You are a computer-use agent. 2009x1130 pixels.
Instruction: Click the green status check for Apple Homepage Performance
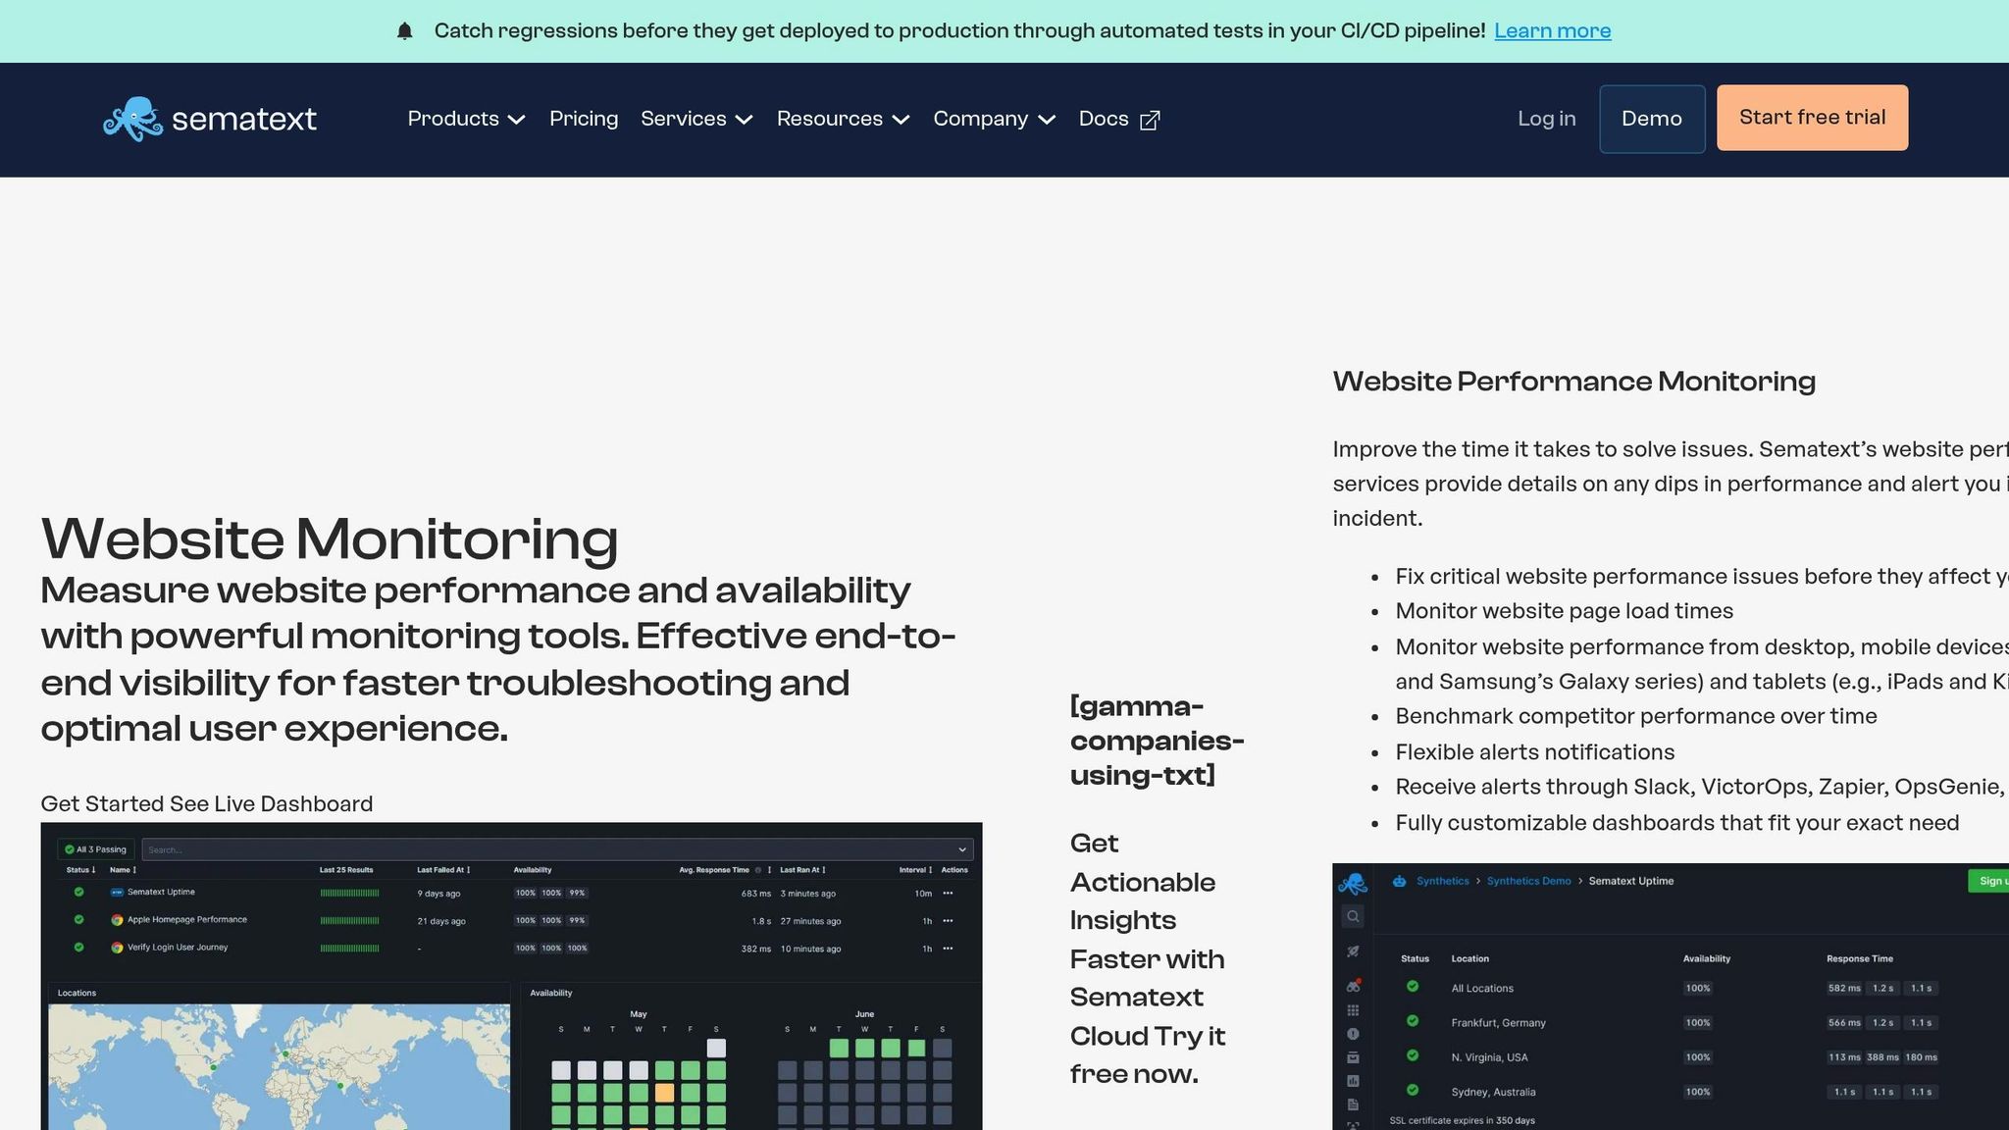78,919
